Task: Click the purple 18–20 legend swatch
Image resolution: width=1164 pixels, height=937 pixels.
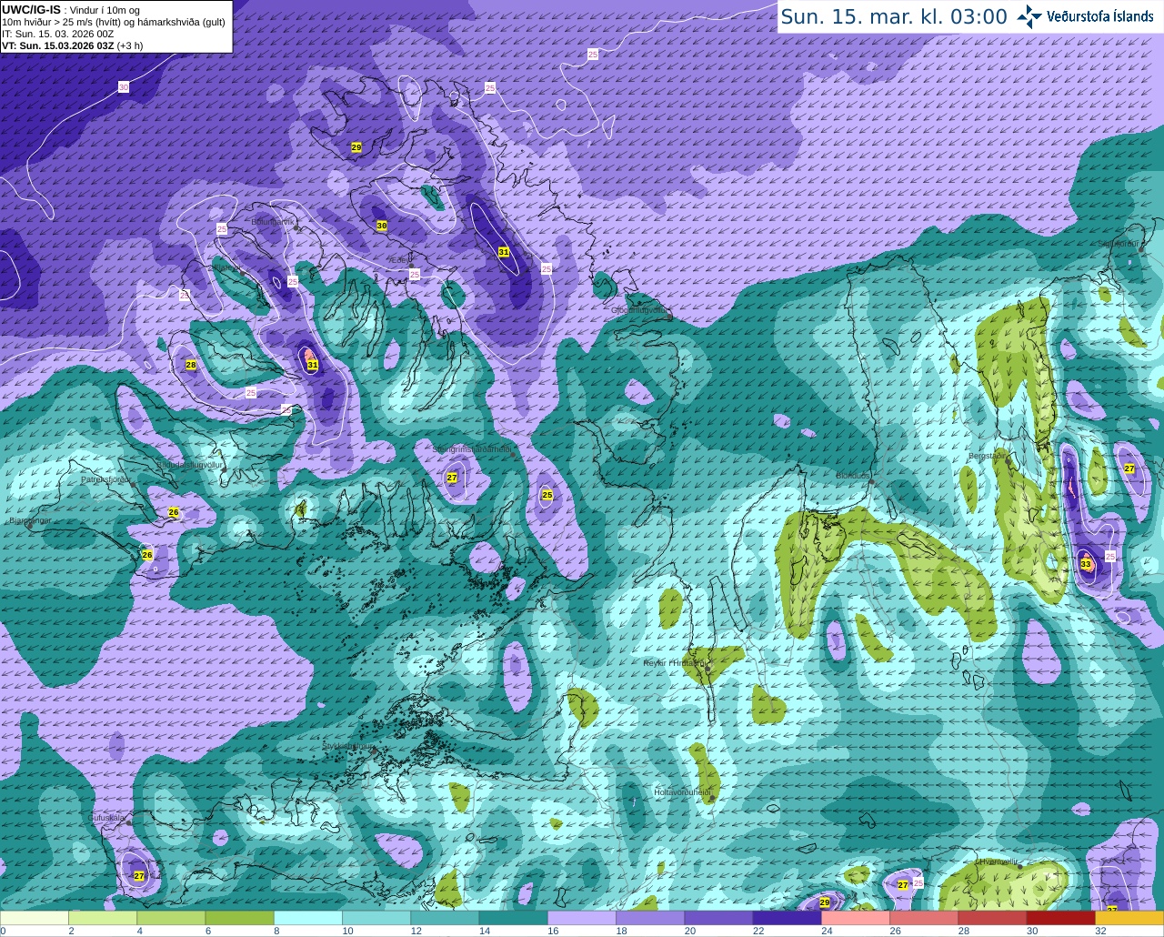Action: point(650,918)
